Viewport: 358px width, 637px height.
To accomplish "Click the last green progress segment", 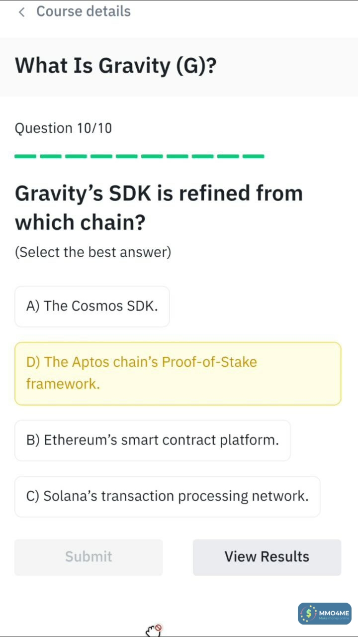I will pyautogui.click(x=254, y=156).
